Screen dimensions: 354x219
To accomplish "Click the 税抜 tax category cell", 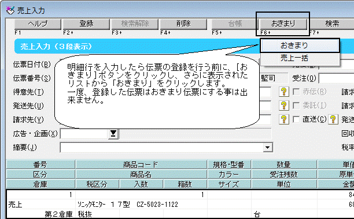I will [x=97, y=214].
